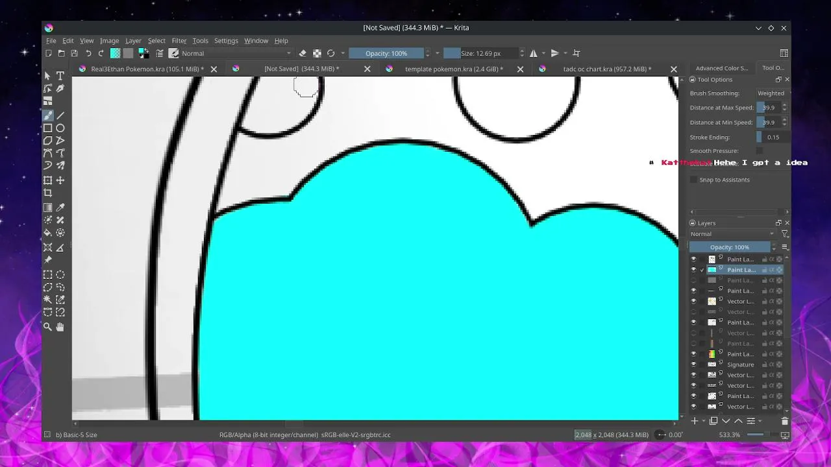
Task: Expand the Add Layer dropdown arrow
Action: point(703,421)
